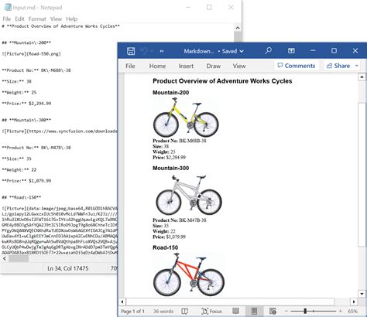Image resolution: width=367 pixels, height=317 pixels.
Task: Click the Comments button
Action: coord(297,66)
